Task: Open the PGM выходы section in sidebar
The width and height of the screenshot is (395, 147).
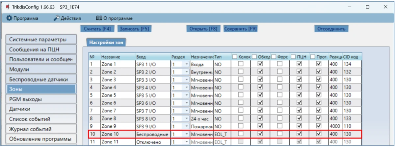Action: 41,99
